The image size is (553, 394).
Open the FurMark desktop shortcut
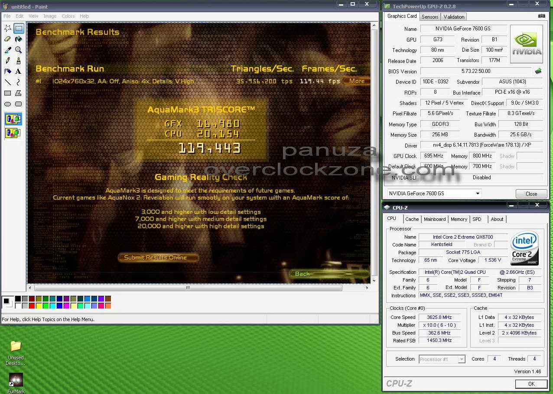tap(16, 383)
